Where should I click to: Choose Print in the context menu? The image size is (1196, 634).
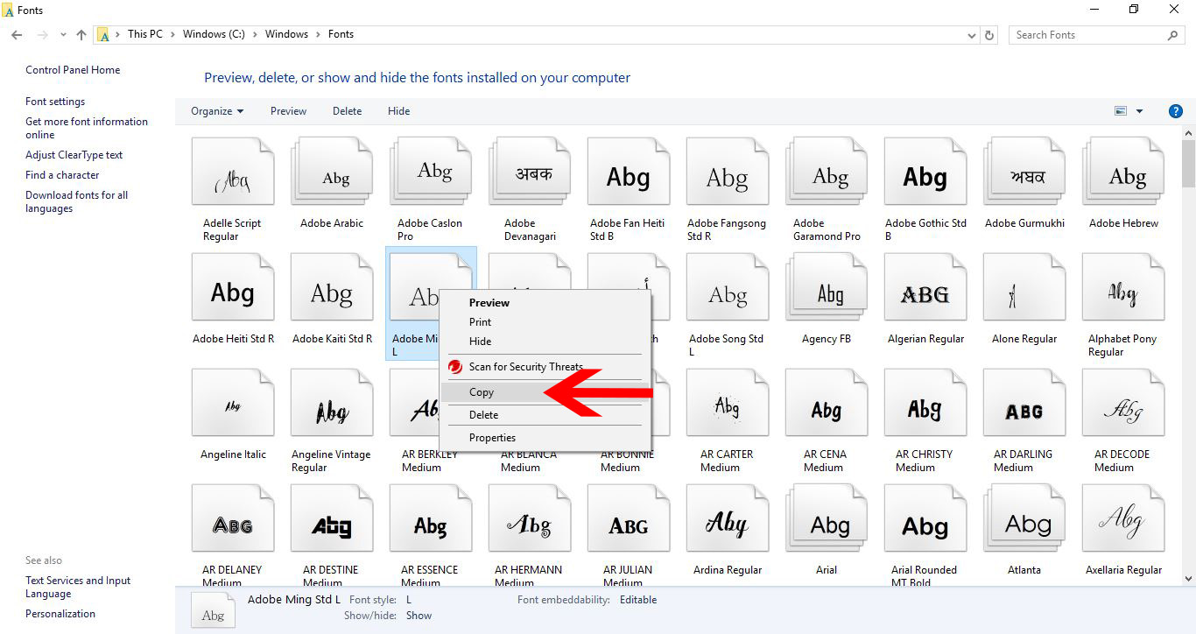click(479, 321)
